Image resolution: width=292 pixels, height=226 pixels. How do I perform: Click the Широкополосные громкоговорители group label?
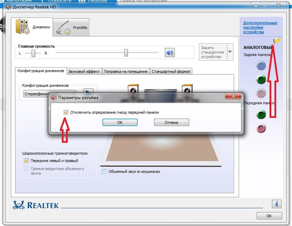55,153
